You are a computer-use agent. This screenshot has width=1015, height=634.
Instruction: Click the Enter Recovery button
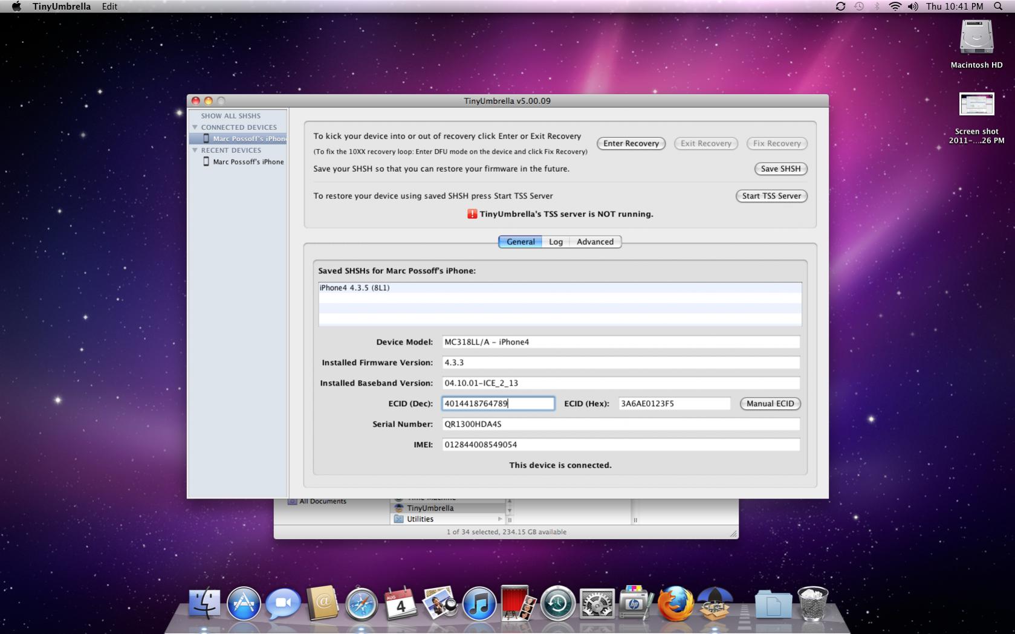pos(631,143)
